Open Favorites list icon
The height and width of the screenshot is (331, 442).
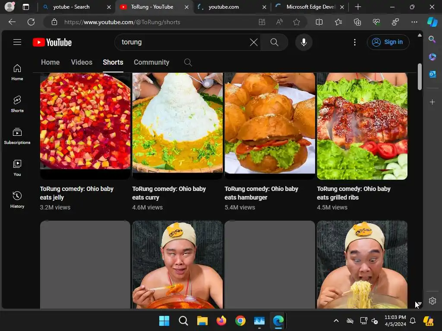(338, 22)
